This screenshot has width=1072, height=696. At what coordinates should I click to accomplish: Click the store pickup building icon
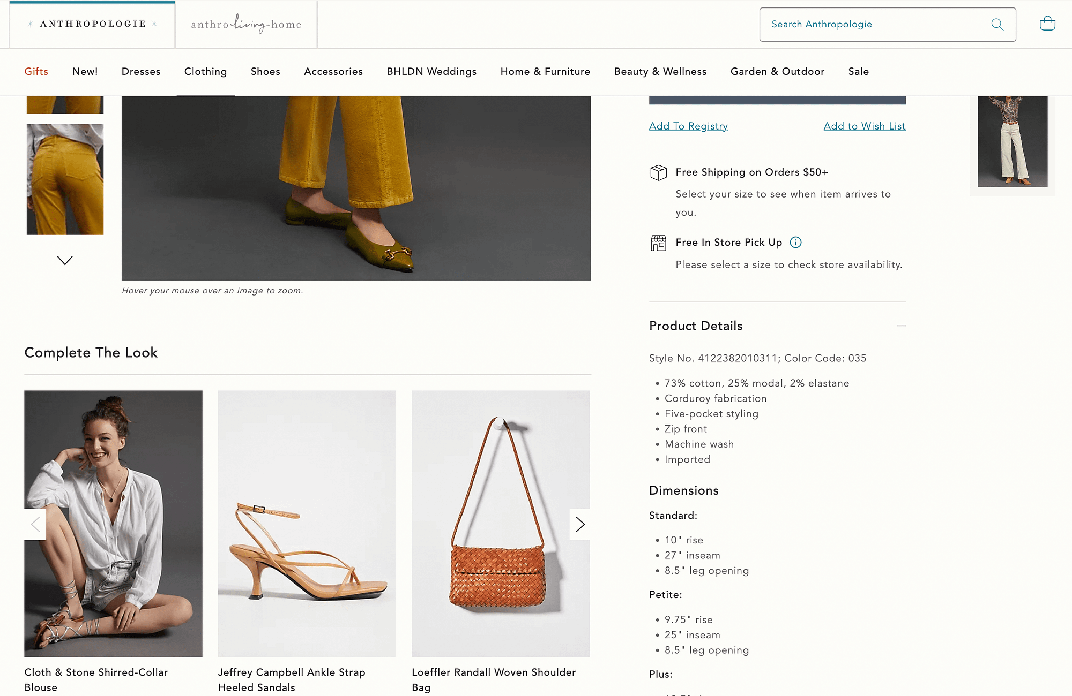(x=658, y=242)
